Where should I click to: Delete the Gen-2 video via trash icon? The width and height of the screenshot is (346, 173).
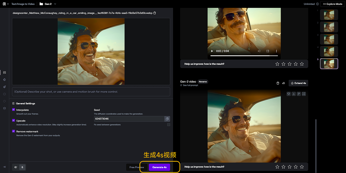278,83
